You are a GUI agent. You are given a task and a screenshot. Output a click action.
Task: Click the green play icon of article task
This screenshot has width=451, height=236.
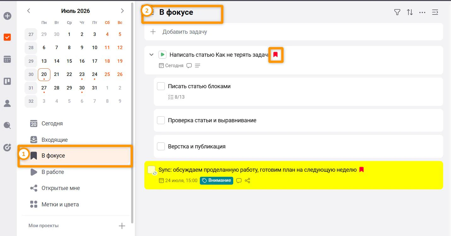click(x=162, y=55)
